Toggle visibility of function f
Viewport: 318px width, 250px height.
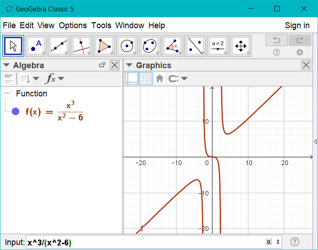(15, 111)
